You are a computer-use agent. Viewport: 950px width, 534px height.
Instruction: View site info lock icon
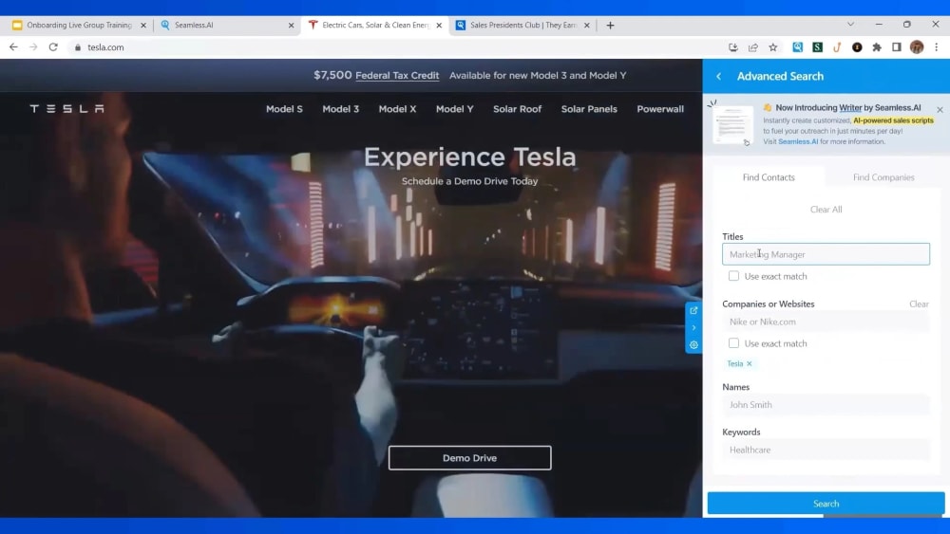pos(78,47)
